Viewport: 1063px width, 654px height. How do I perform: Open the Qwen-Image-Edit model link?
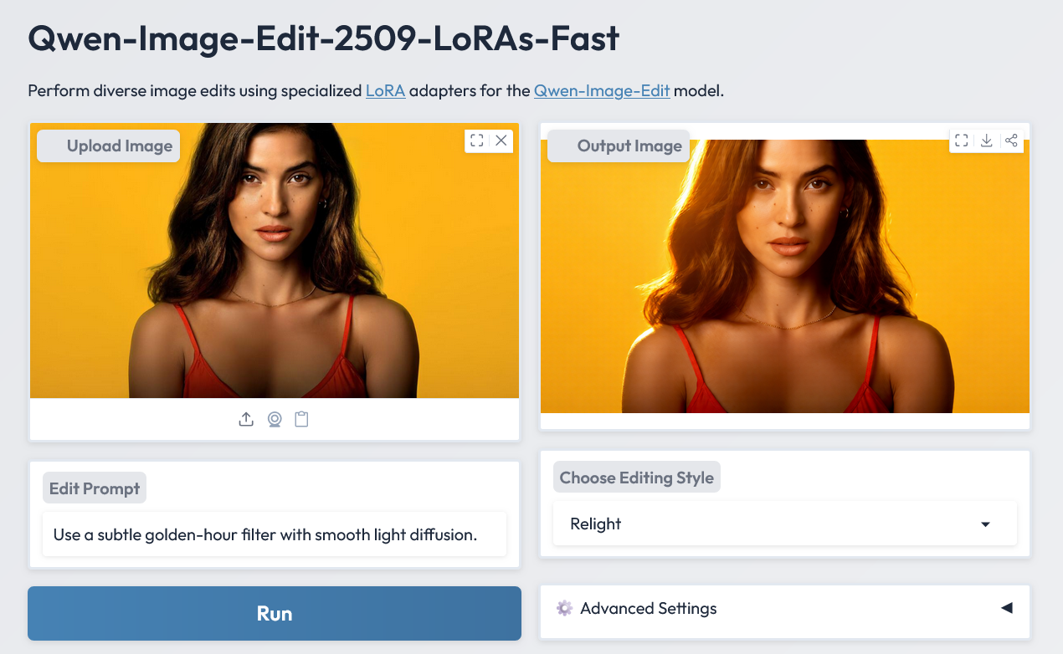[x=602, y=90]
